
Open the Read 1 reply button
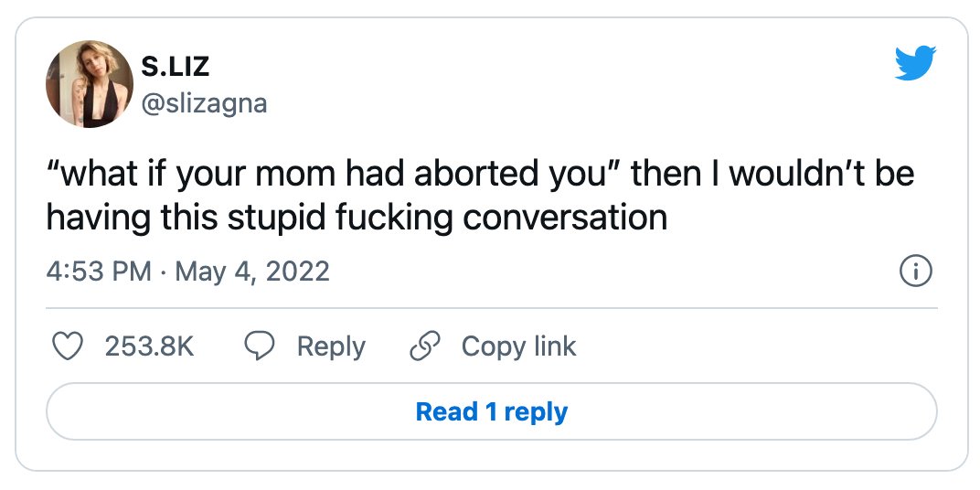[x=492, y=412]
